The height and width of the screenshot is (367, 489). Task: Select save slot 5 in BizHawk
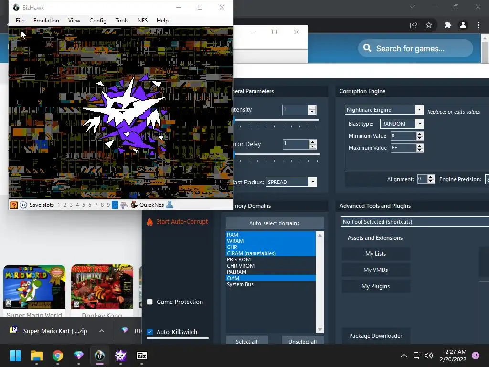coord(84,205)
